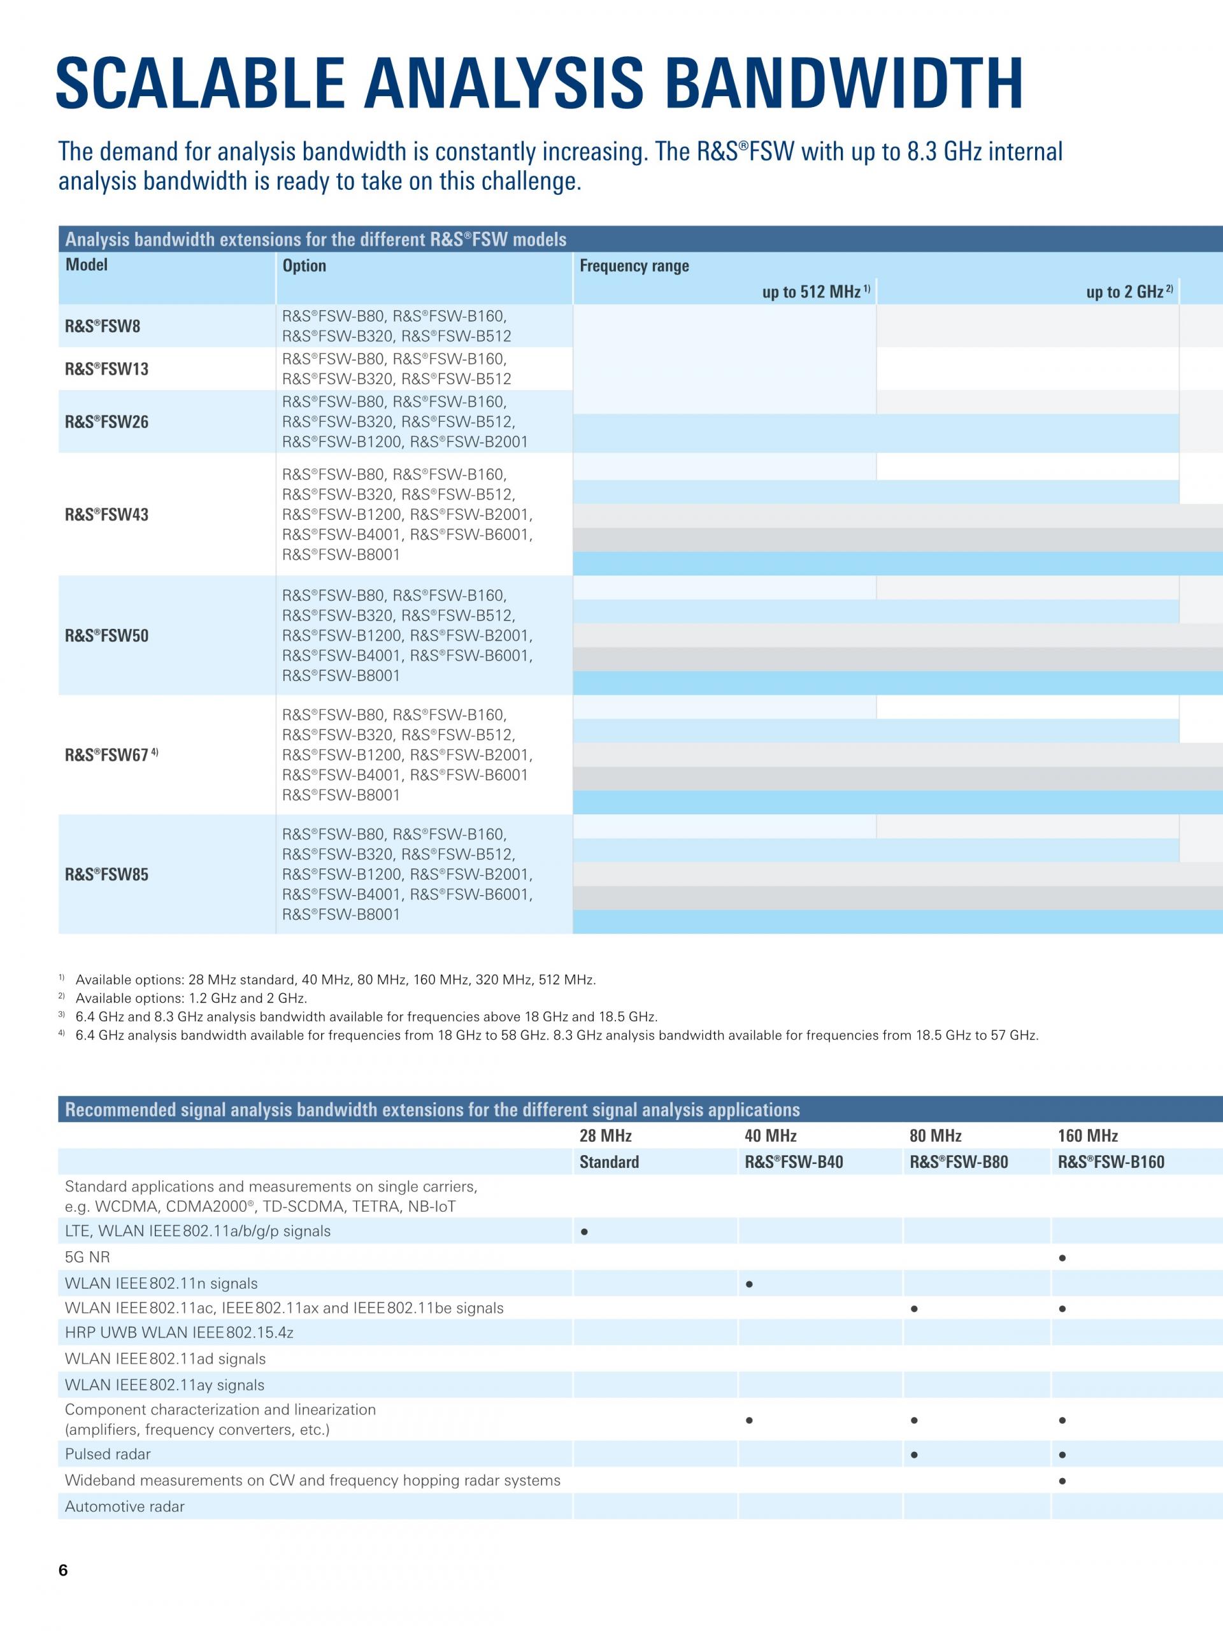Click page number 6 at the bottom
Screen dimensions: 1223x1631
64,1570
